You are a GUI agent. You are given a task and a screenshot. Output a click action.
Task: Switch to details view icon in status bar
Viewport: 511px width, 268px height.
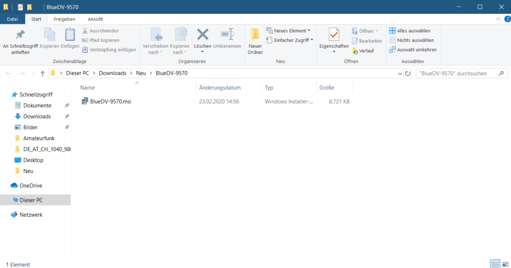coord(495,264)
